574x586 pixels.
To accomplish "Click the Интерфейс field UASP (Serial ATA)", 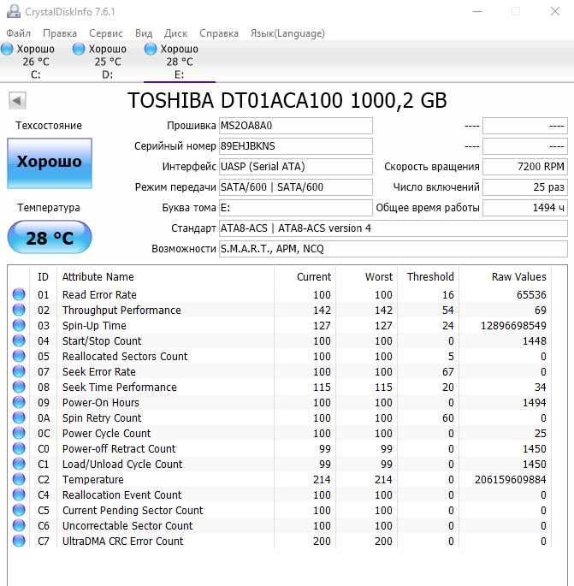I will click(296, 167).
